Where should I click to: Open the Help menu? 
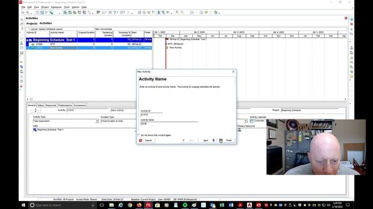pos(84,7)
